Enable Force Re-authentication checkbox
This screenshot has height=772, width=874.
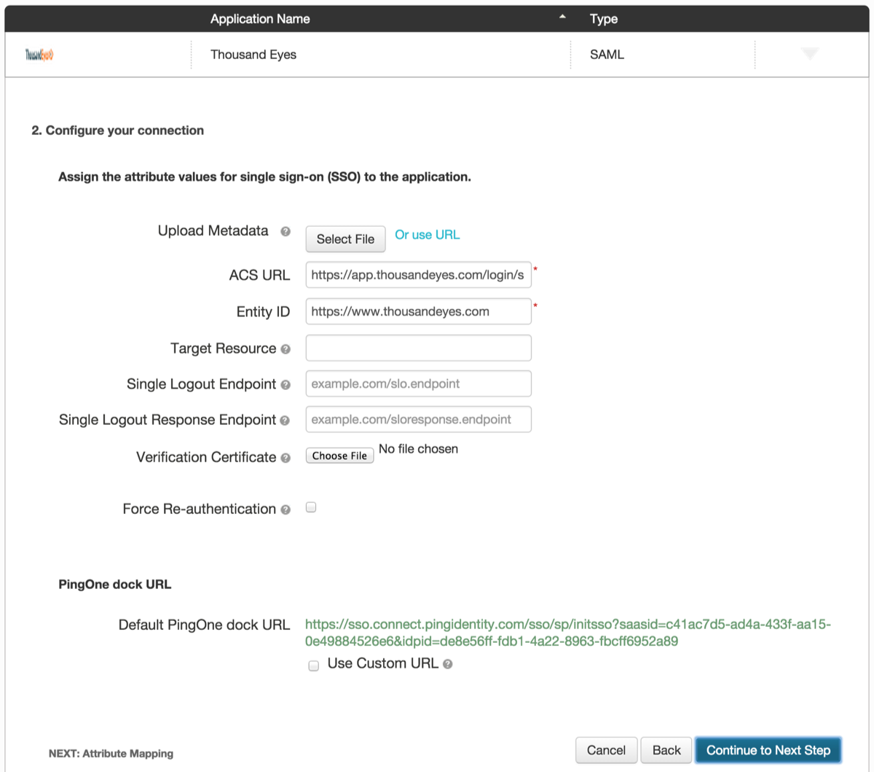pos(311,507)
